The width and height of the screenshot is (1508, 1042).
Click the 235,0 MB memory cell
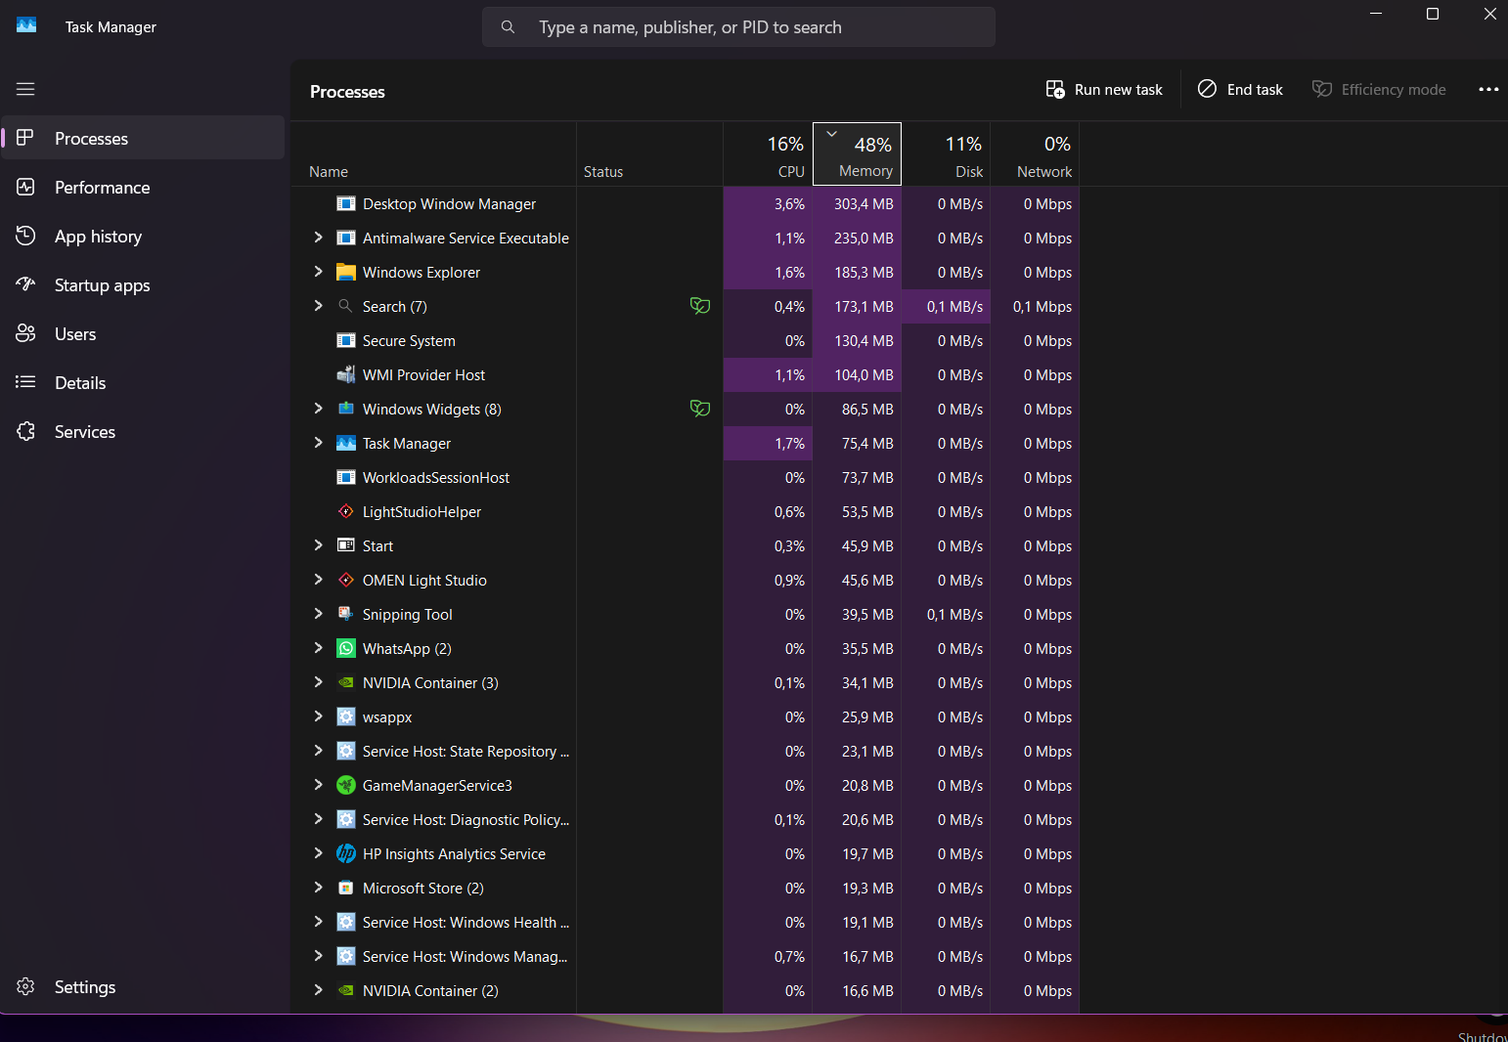[x=858, y=238]
